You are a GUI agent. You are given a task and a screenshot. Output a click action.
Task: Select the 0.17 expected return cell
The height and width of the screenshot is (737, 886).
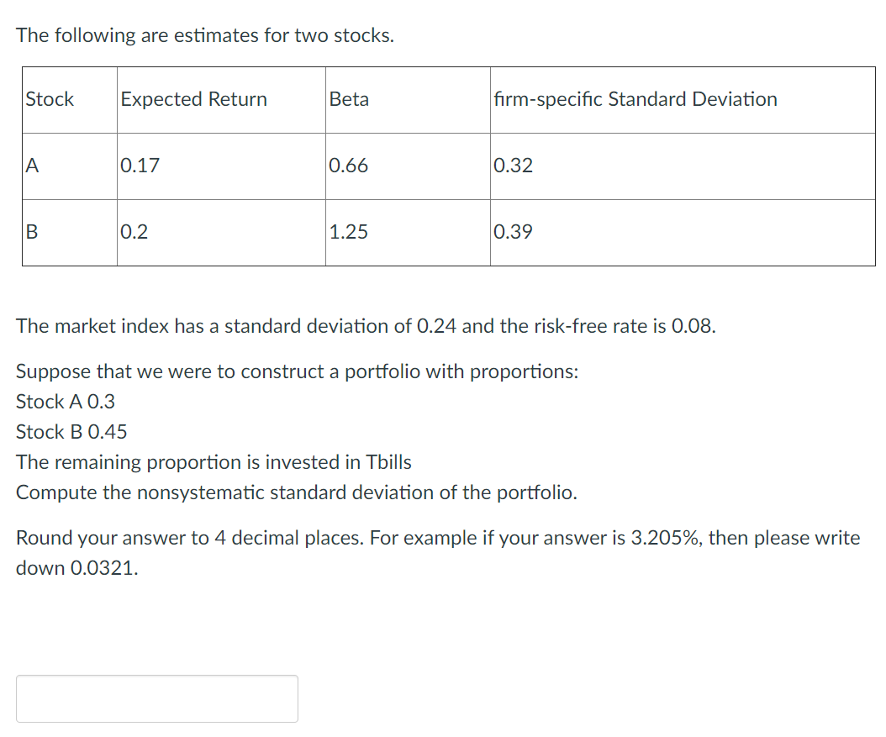[140, 166]
